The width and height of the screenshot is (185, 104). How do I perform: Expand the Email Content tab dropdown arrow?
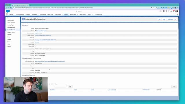click(x=62, y=14)
